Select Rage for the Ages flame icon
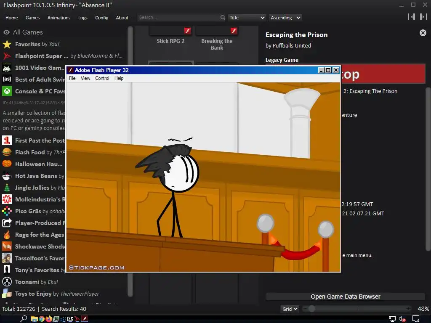431x323 pixels. coord(7,235)
